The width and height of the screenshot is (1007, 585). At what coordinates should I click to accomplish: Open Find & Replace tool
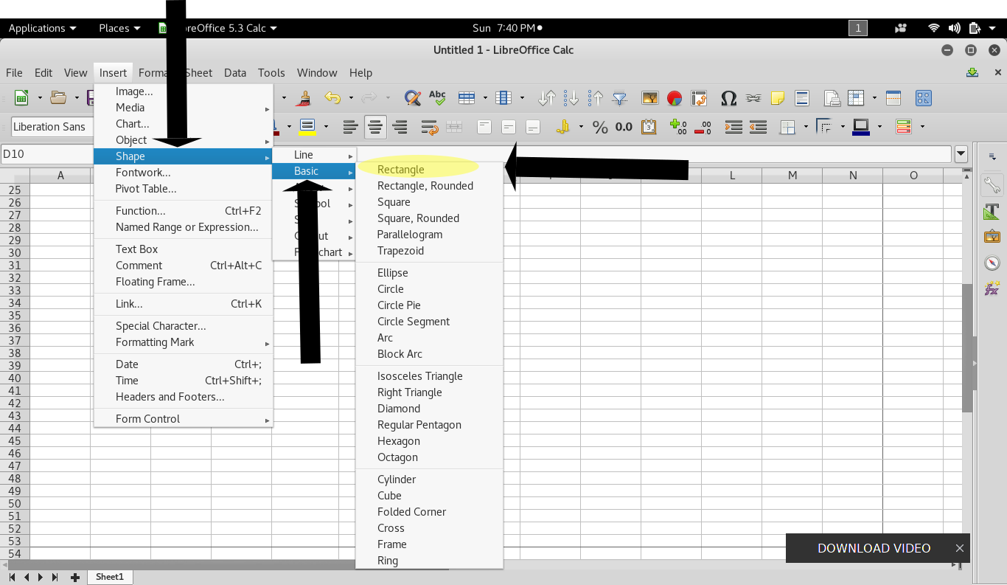[413, 97]
